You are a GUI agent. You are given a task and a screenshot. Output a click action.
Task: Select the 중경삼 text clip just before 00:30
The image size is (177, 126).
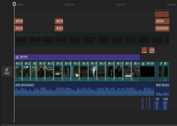[59, 28]
